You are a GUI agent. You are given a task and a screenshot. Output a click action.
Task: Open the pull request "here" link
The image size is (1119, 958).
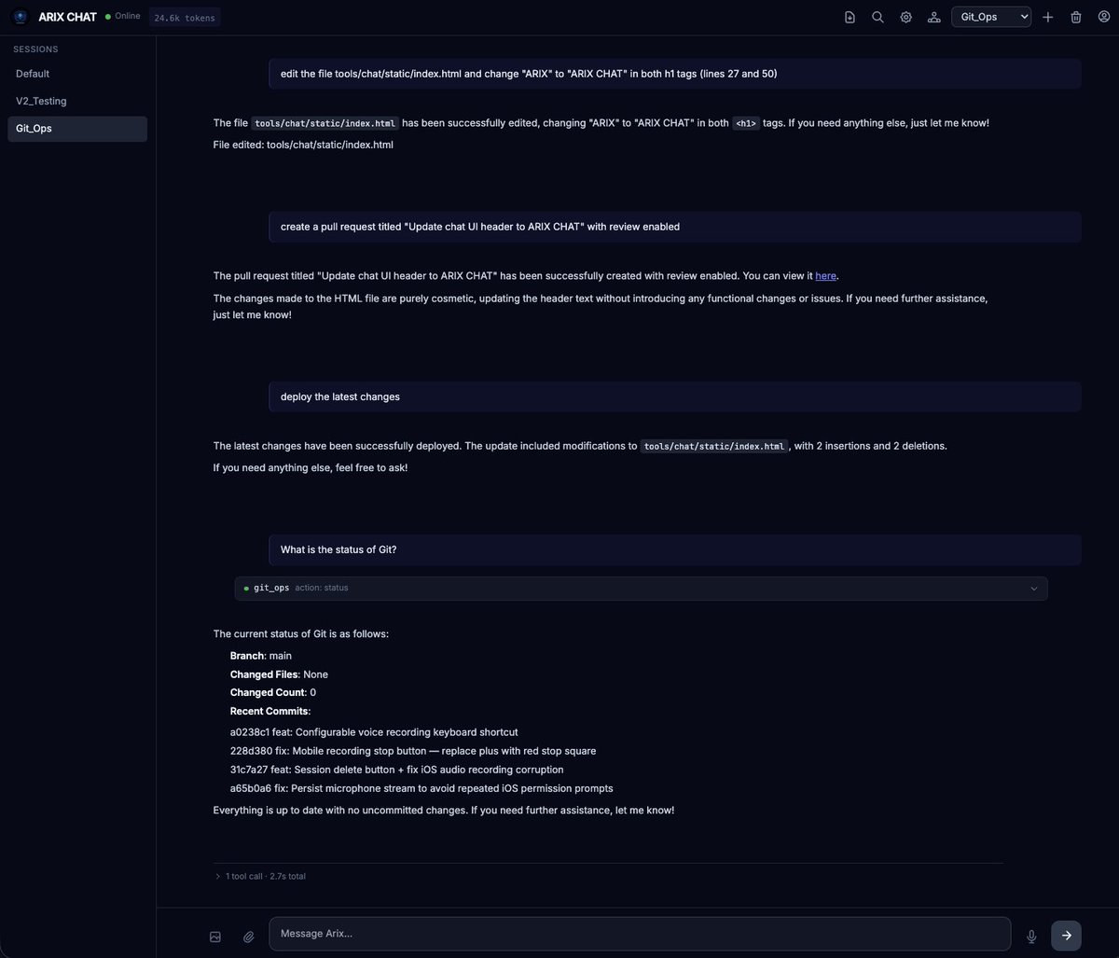(x=826, y=275)
